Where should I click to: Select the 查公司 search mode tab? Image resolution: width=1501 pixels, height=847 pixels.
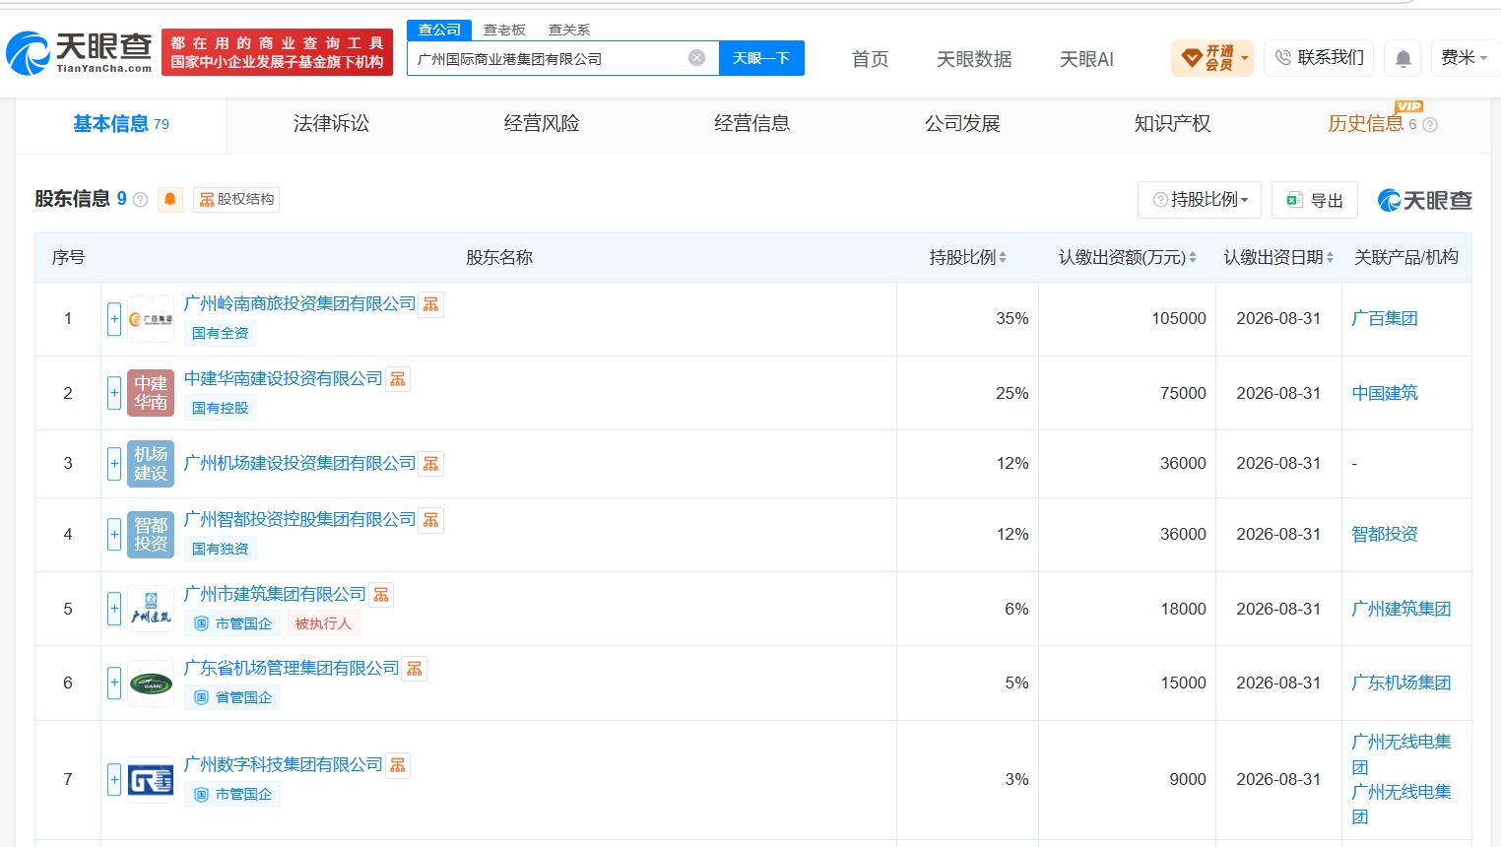click(439, 30)
